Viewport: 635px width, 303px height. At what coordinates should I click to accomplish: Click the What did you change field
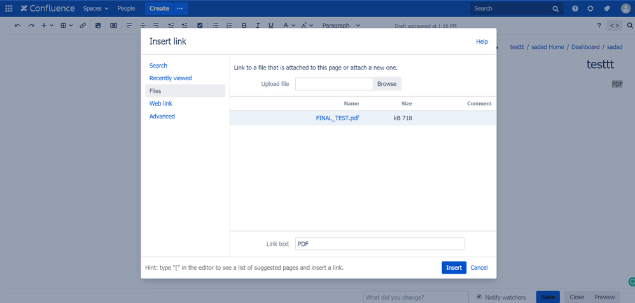point(416,297)
